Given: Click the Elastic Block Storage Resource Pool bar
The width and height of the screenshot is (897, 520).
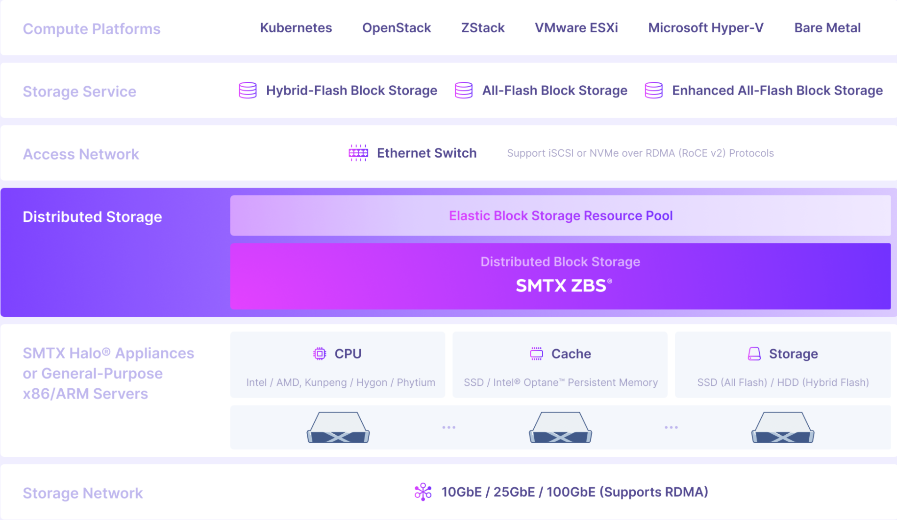Looking at the screenshot, I should coord(560,215).
